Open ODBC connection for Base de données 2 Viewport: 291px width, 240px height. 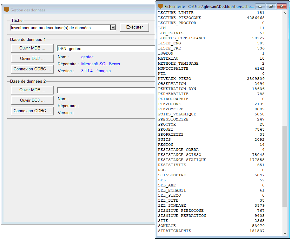click(32, 111)
